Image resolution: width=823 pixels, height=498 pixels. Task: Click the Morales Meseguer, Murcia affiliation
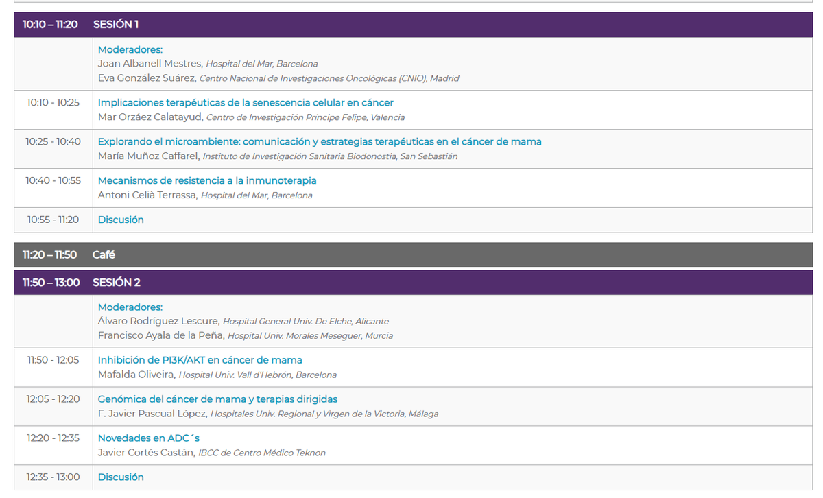(311, 336)
